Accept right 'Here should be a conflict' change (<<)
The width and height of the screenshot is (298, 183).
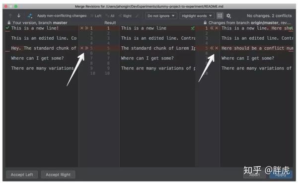[212, 48]
